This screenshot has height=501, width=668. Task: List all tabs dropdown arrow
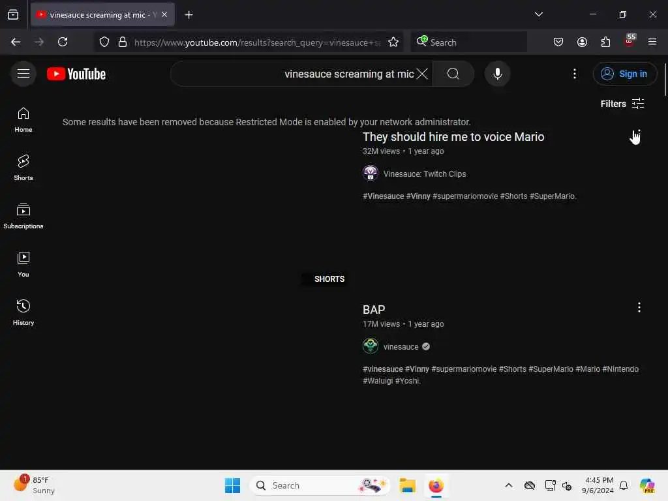538,14
